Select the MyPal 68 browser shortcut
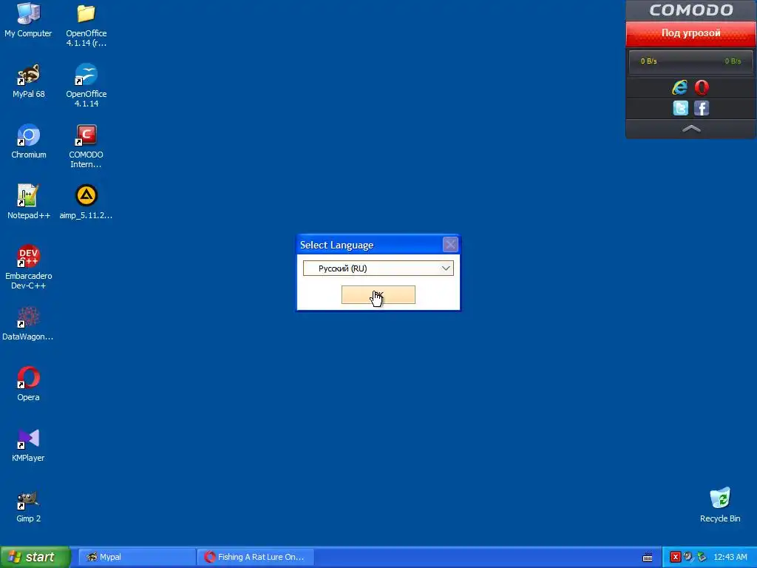Image resolution: width=757 pixels, height=568 pixels. [x=29, y=81]
